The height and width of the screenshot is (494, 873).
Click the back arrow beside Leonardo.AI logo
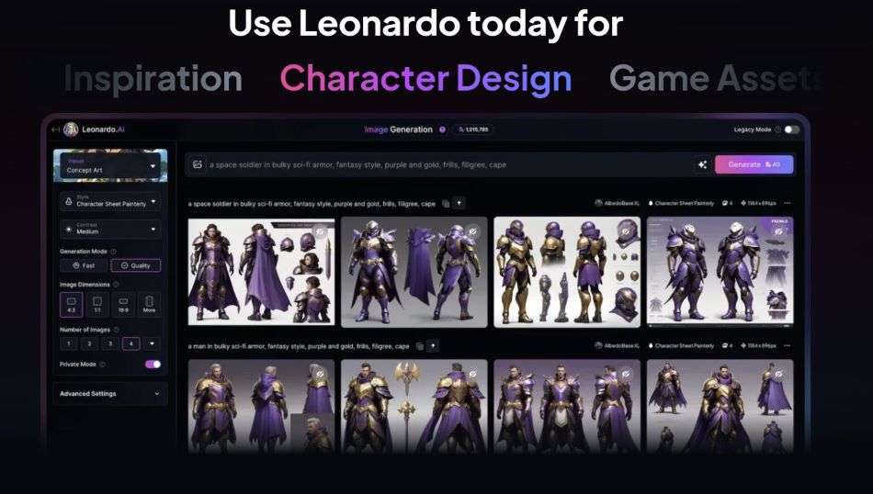(56, 129)
